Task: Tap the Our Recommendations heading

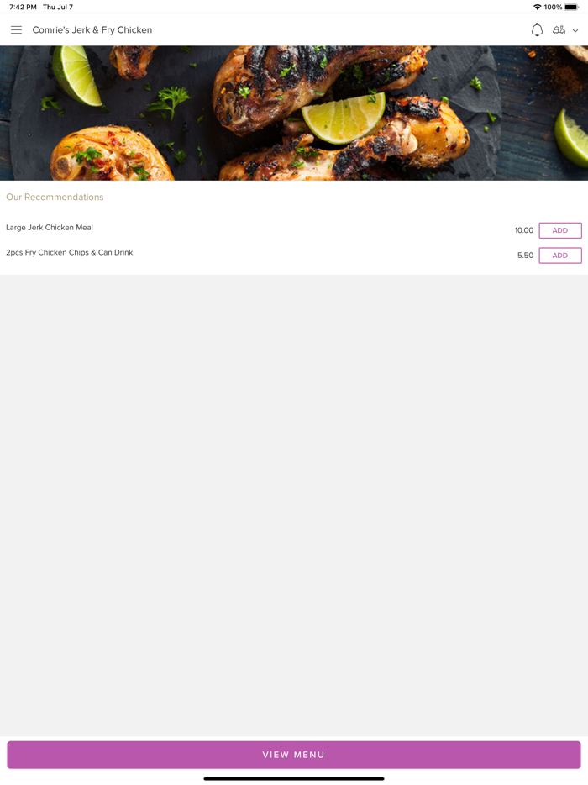Action: click(x=55, y=198)
